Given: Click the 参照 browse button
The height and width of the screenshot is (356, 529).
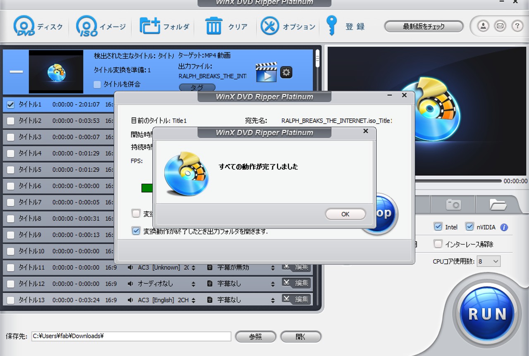Looking at the screenshot, I should pos(255,337).
